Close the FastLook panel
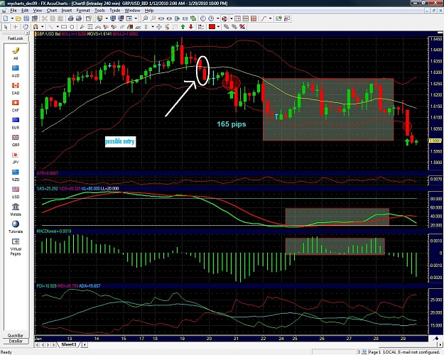This screenshot has width=444, height=355. coord(27,33)
